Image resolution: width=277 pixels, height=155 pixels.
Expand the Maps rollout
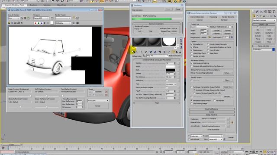[157, 103]
